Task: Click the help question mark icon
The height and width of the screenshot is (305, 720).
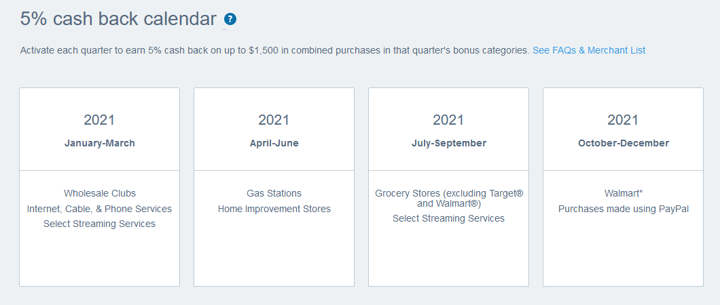Action: 230,19
